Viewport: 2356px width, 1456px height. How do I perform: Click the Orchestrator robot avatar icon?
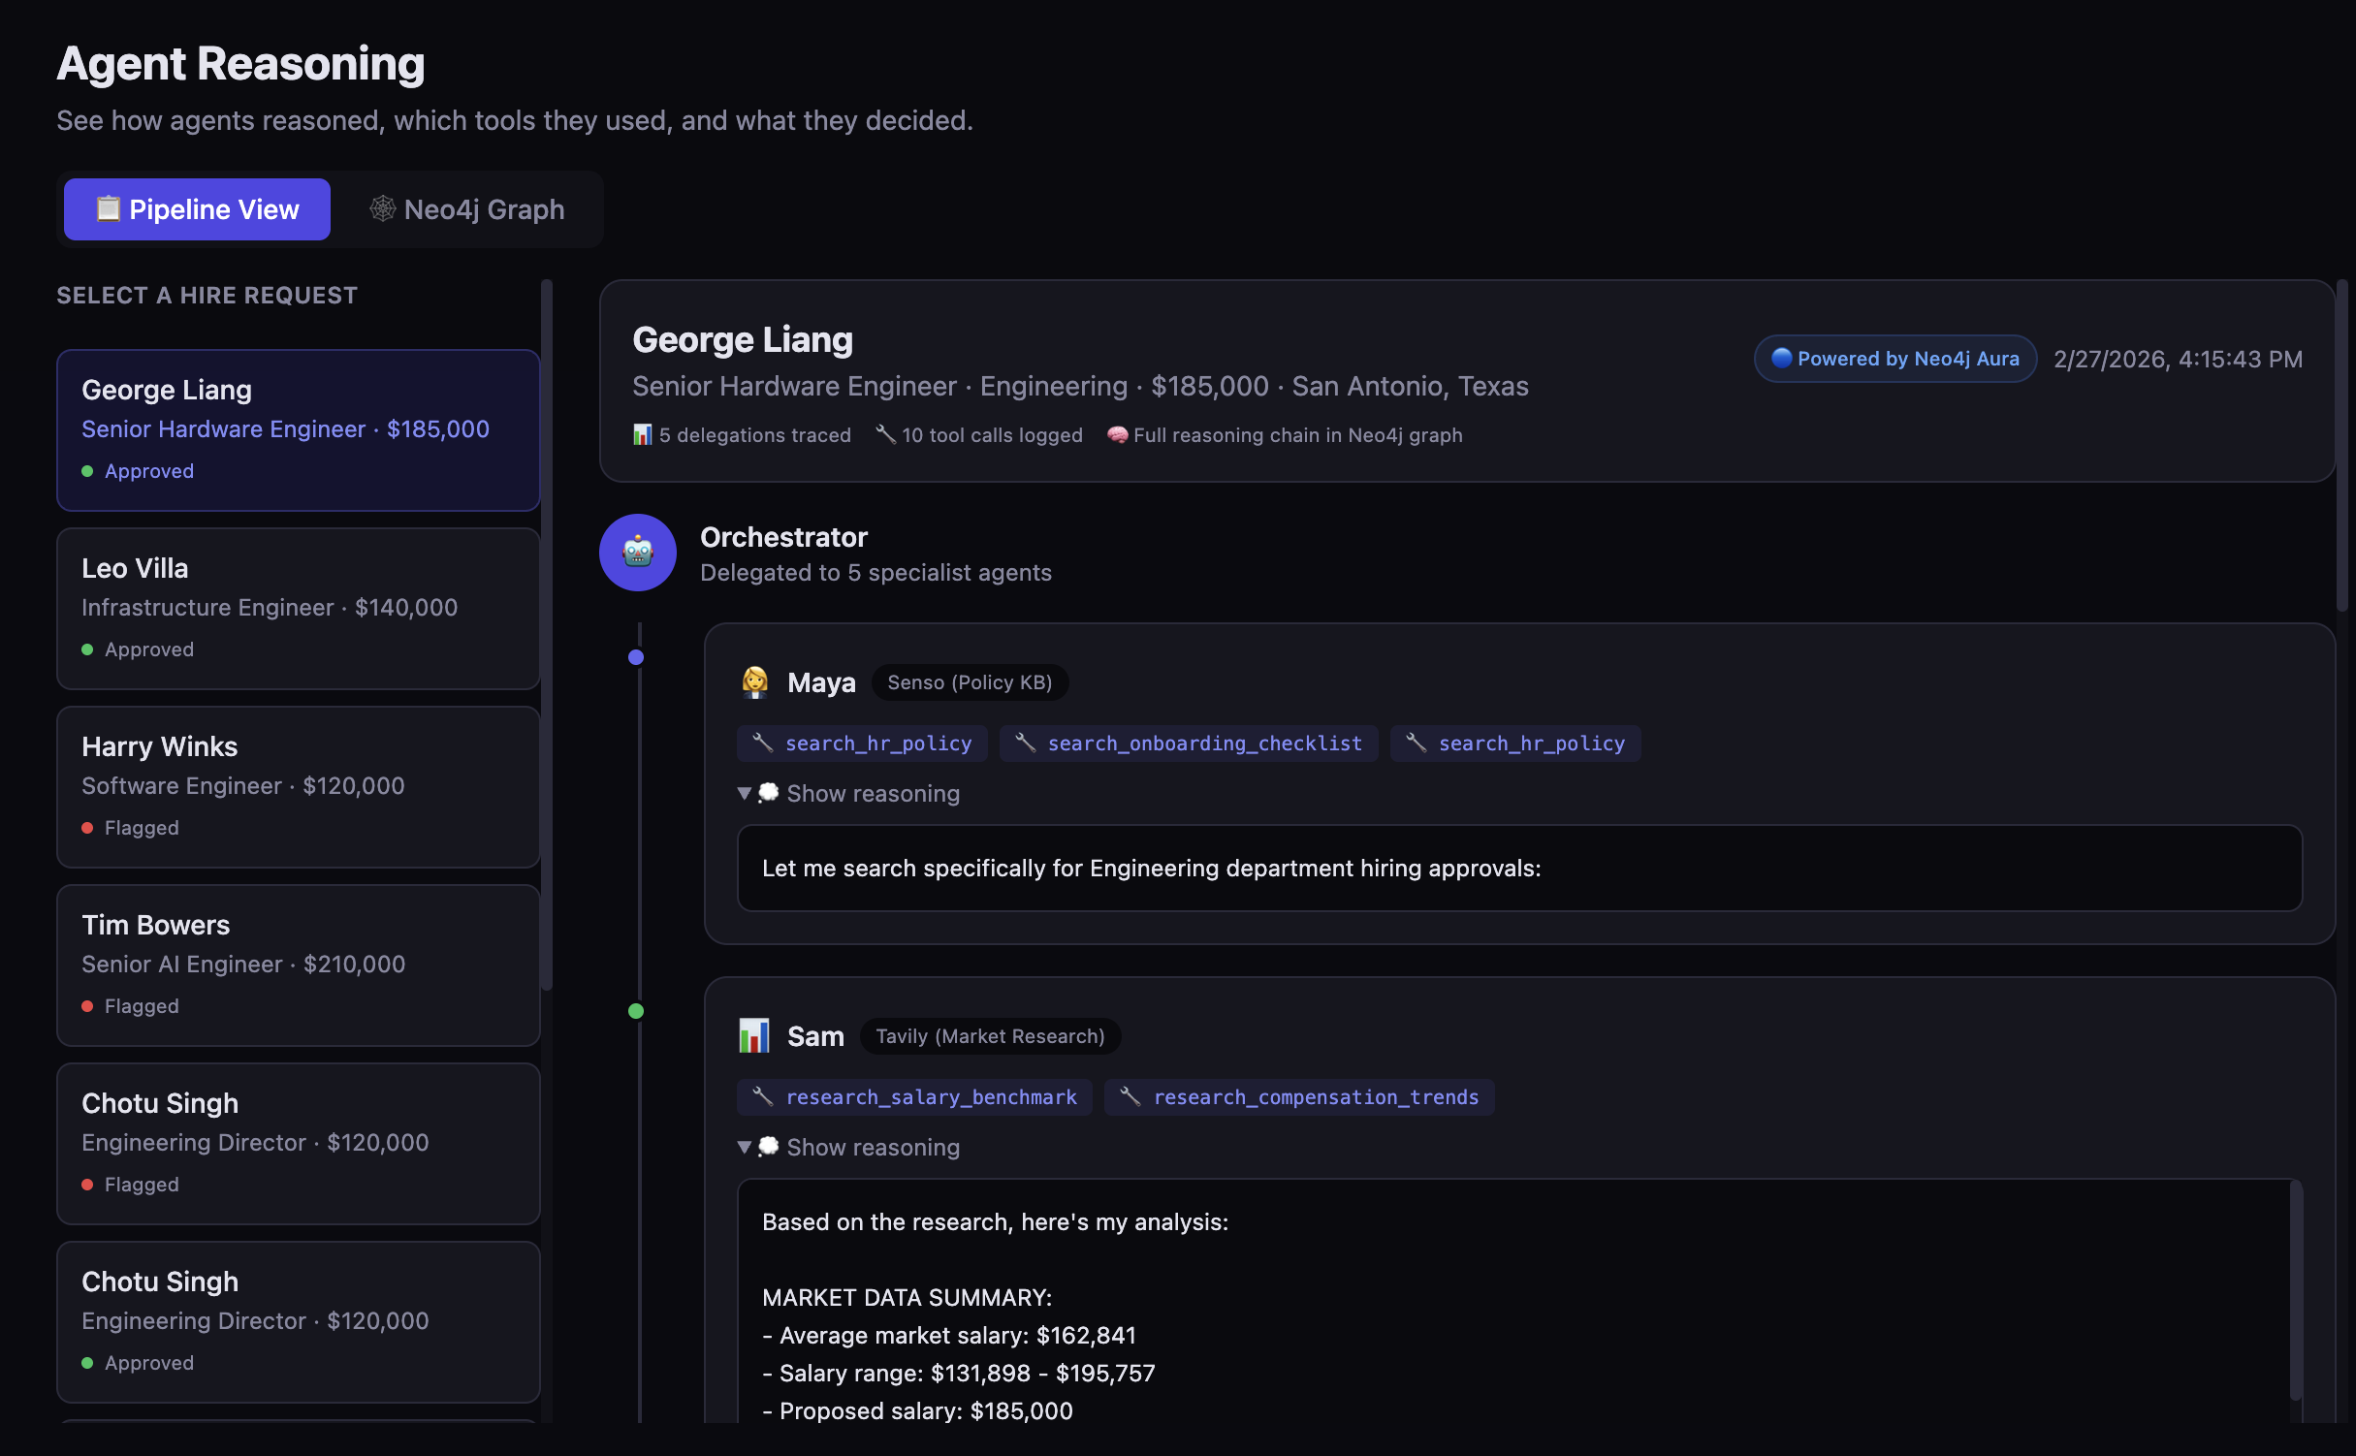pyautogui.click(x=637, y=552)
